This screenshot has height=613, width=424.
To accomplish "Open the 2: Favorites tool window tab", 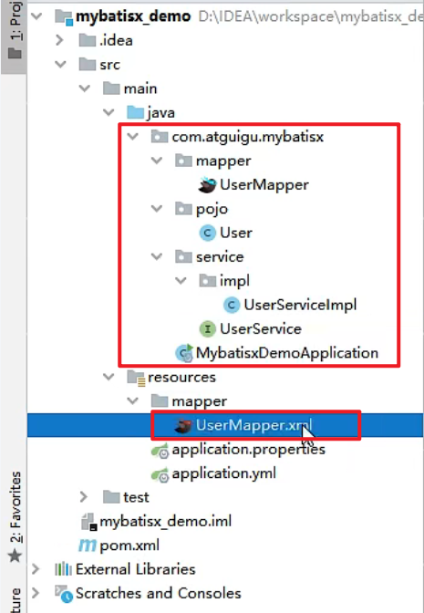I will 15,516.
